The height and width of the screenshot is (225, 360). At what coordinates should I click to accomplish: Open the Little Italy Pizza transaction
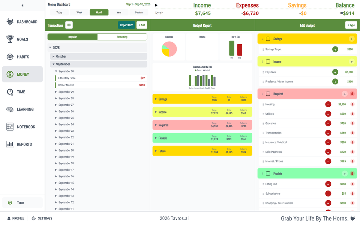[x=101, y=78]
